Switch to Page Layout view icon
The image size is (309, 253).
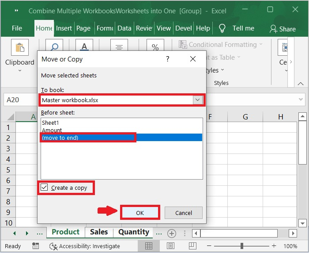(x=170, y=246)
